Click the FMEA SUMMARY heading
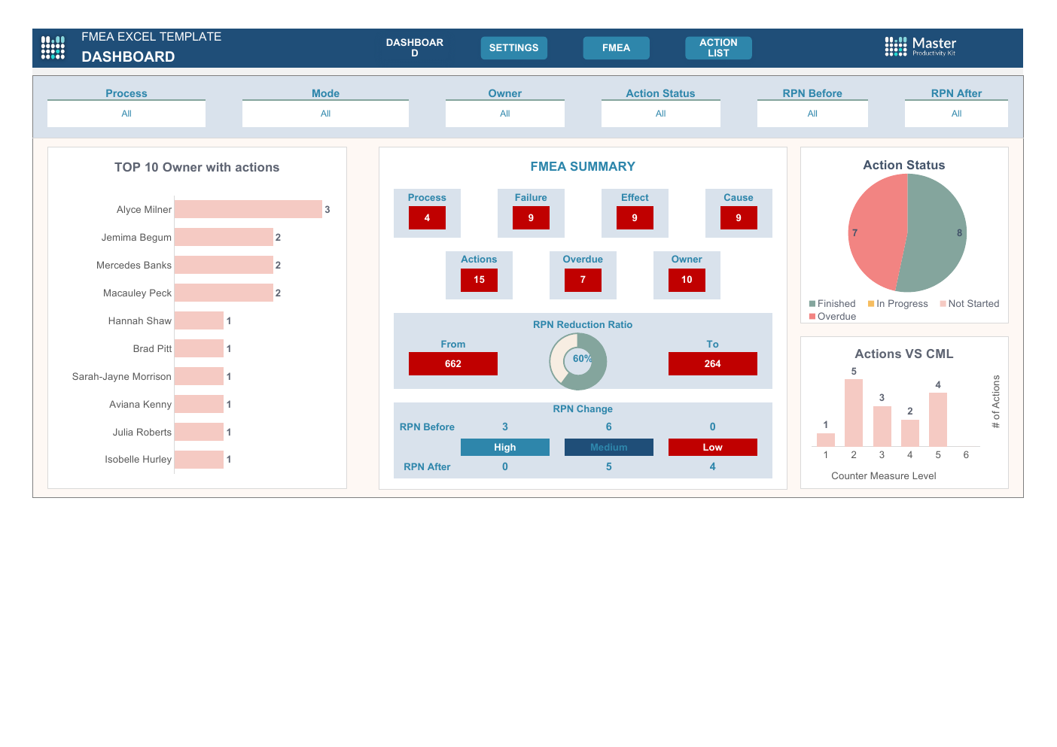The image size is (1057, 747). tap(583, 166)
